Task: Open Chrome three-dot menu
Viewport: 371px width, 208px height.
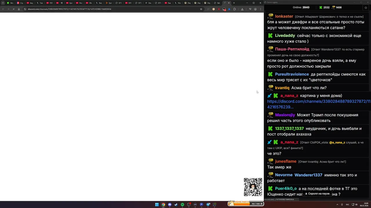Action: 260,9
